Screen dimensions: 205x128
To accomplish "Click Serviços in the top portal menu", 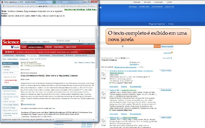I will tap(147, 2).
